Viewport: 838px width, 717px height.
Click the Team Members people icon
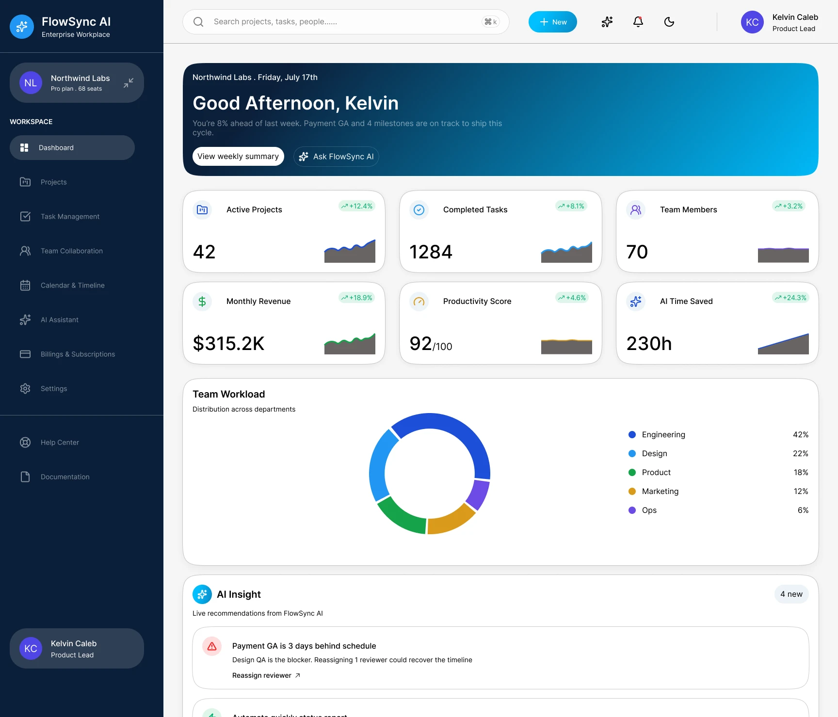[636, 210]
